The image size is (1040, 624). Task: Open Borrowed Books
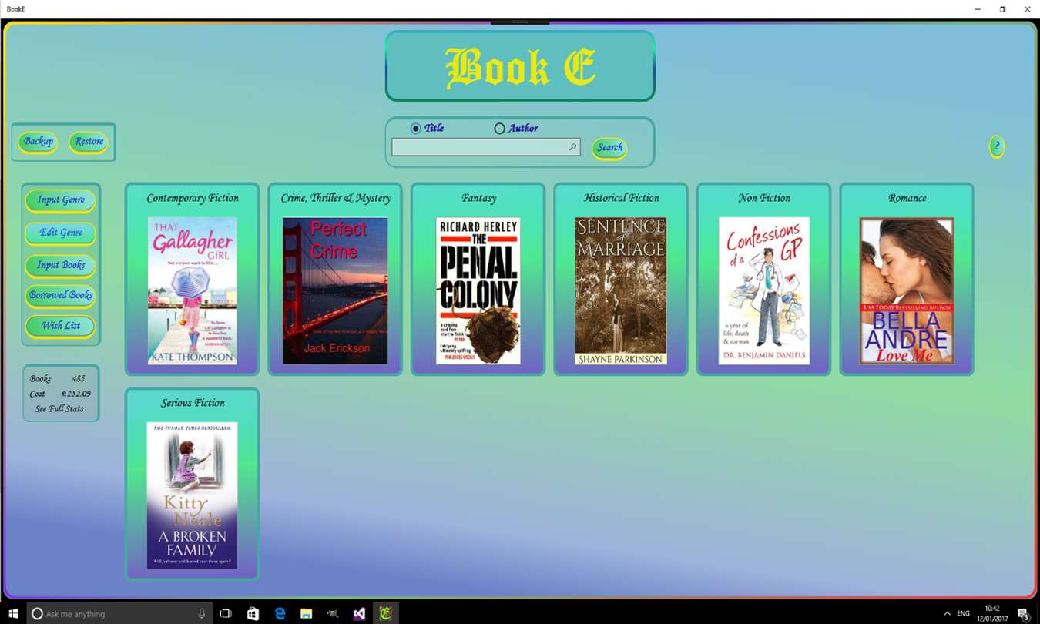tap(61, 295)
